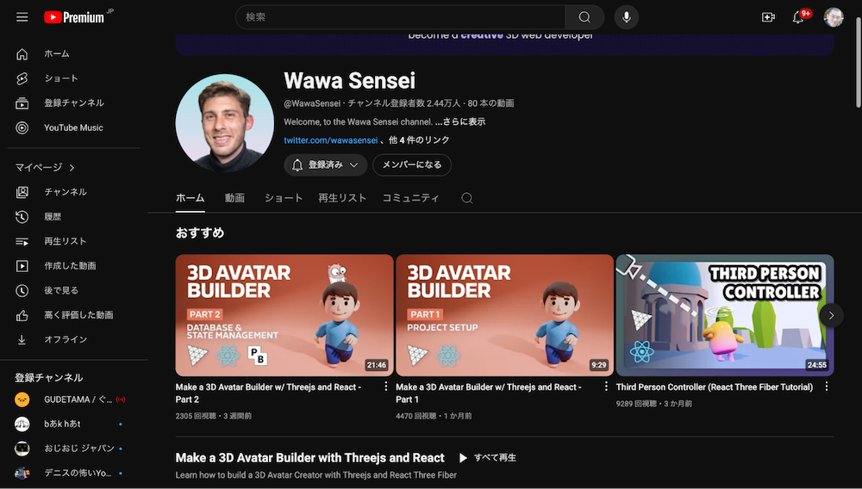
Task: Click the 後で見る clock icon
Action: [22, 290]
